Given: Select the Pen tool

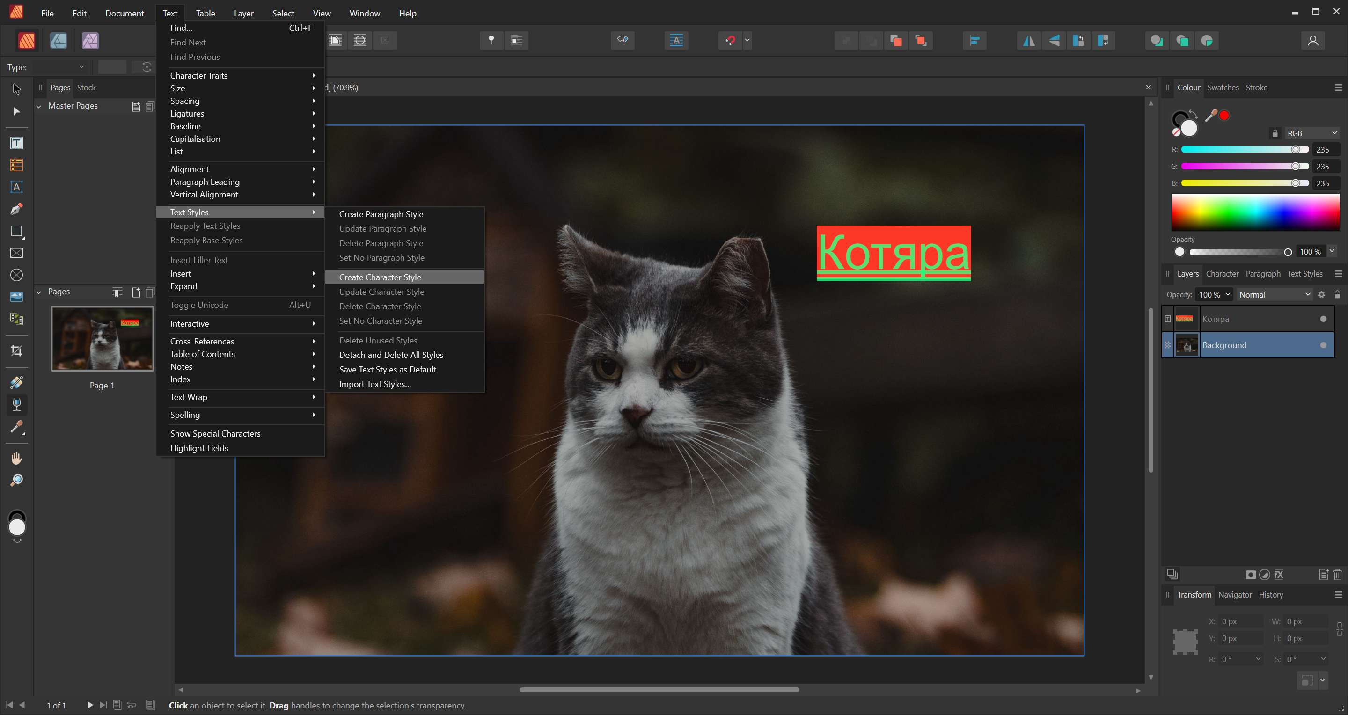Looking at the screenshot, I should [x=17, y=209].
